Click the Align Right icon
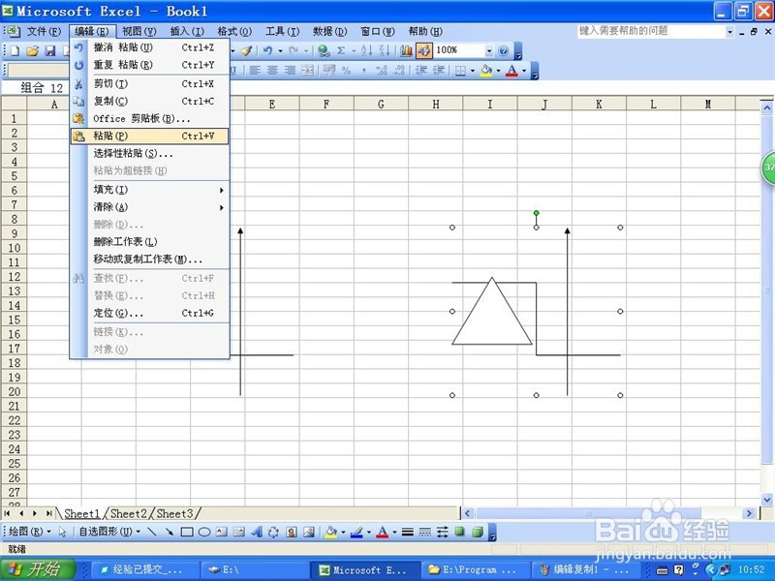Image resolution: width=775 pixels, height=581 pixels. coord(290,71)
